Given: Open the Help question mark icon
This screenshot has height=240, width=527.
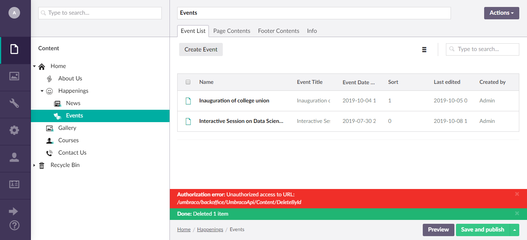Looking at the screenshot, I should click(14, 225).
